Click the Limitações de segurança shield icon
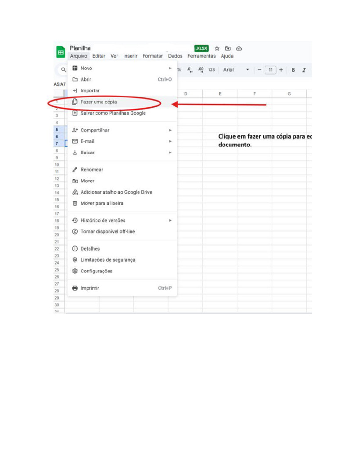Image resolution: width=337 pixels, height=450 pixels. coord(75,260)
